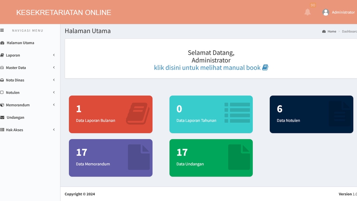The image size is (357, 201).
Task: Open the Halaman Utama menu item
Action: tap(30, 43)
